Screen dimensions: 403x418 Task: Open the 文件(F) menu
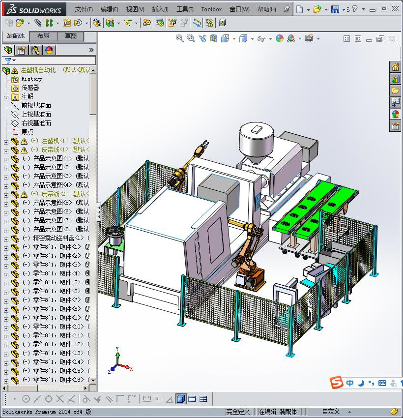[84, 9]
